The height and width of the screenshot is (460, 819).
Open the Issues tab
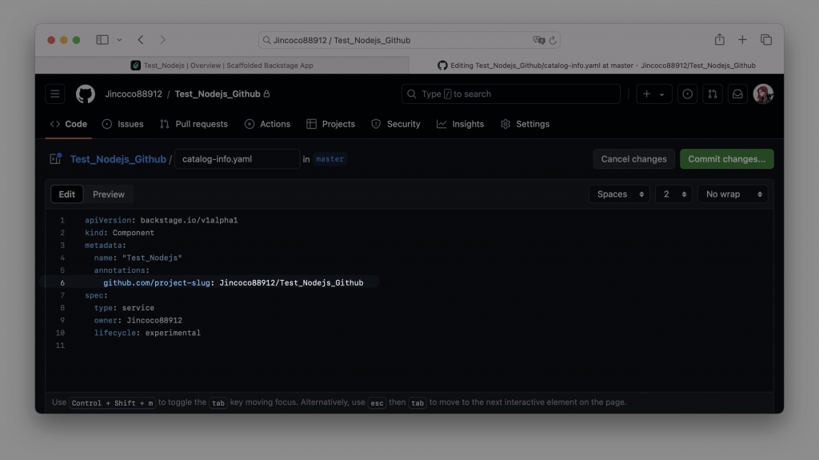click(122, 124)
